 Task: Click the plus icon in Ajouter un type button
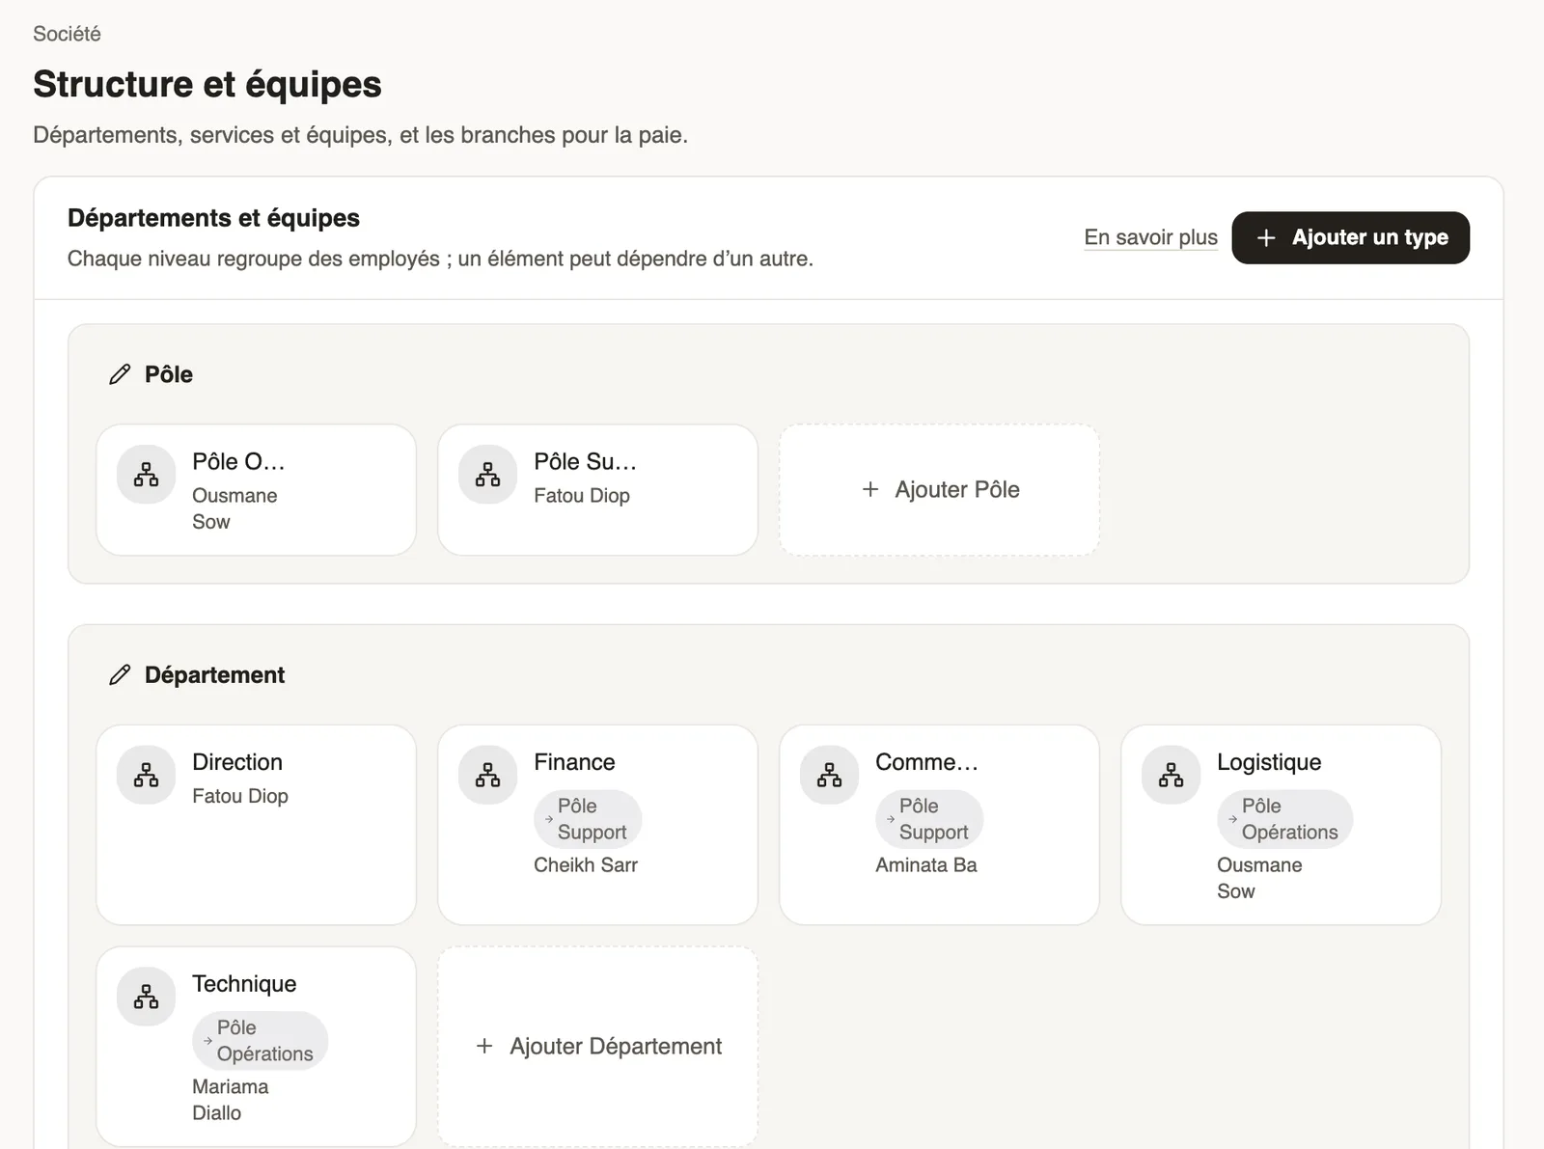pyautogui.click(x=1266, y=237)
